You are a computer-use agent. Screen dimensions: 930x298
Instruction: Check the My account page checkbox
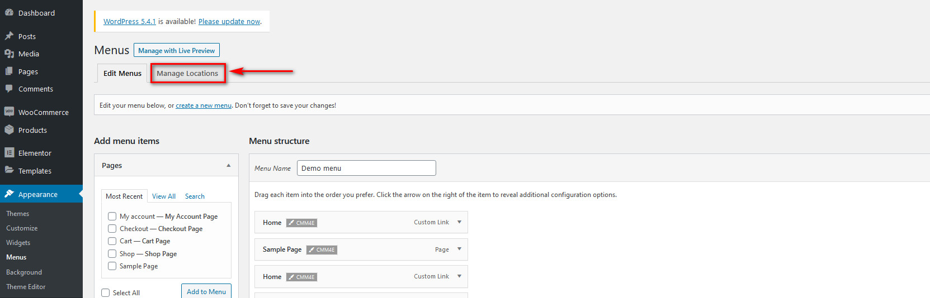[112, 216]
